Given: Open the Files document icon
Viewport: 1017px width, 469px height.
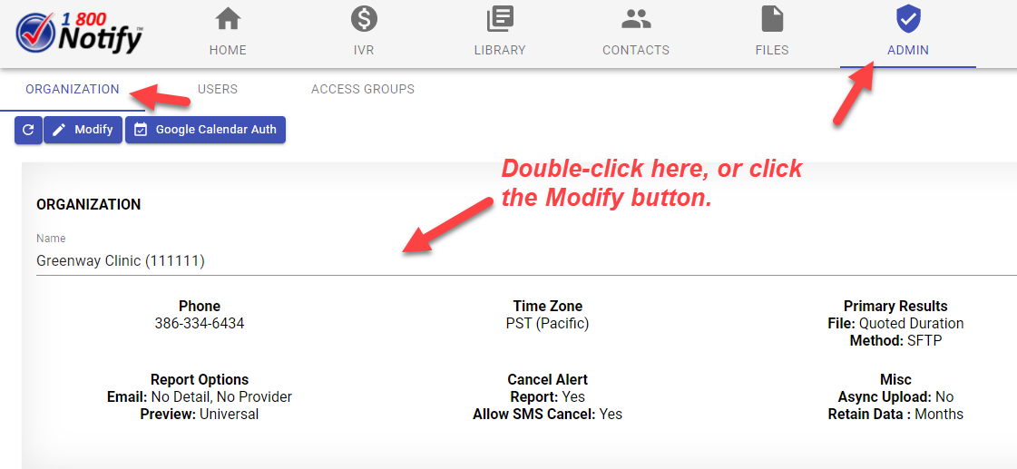Looking at the screenshot, I should pyautogui.click(x=772, y=19).
